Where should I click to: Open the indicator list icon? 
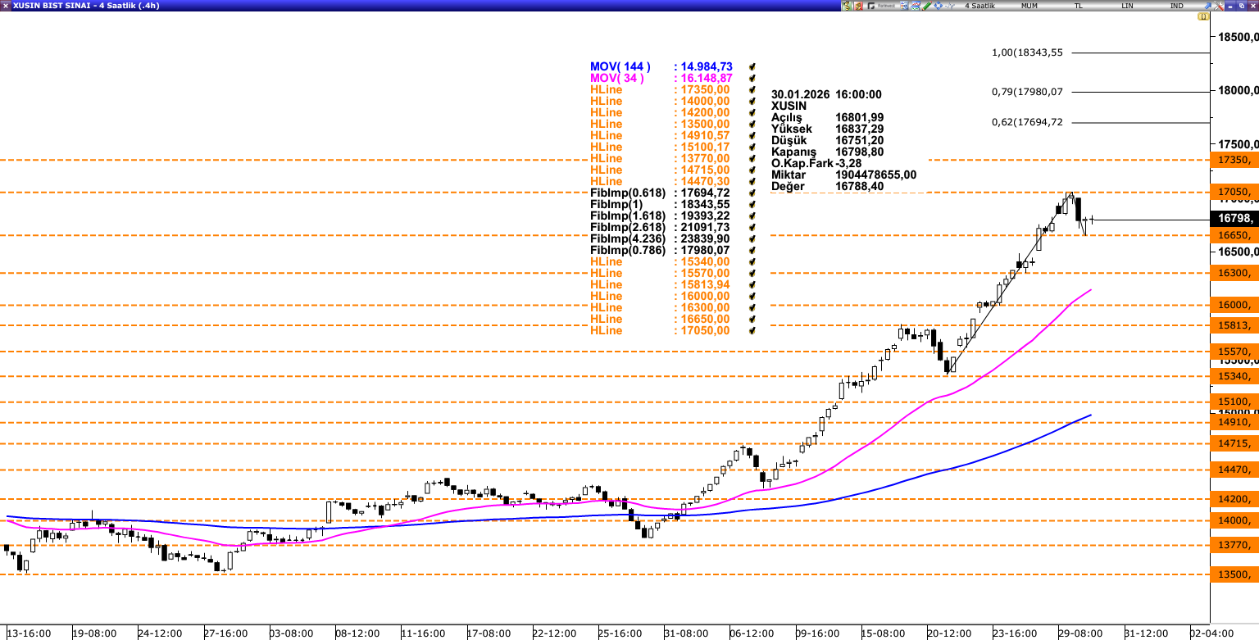point(904,6)
